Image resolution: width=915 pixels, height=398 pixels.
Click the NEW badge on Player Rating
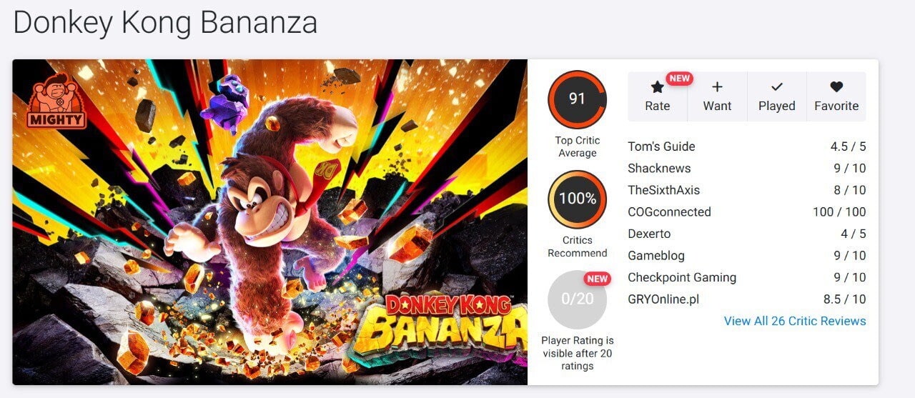(x=597, y=279)
